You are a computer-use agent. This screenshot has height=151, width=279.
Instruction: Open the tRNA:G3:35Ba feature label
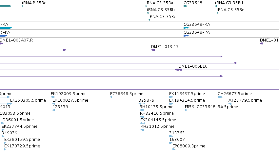click(159, 3)
